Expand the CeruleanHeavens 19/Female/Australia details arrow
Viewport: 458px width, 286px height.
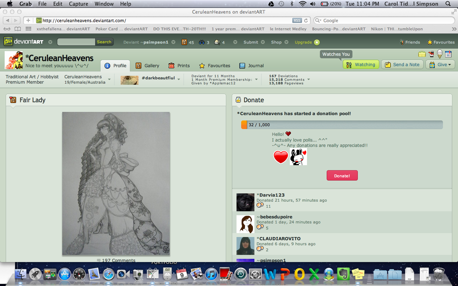coord(110,80)
